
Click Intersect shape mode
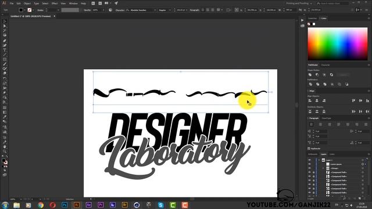click(x=324, y=75)
